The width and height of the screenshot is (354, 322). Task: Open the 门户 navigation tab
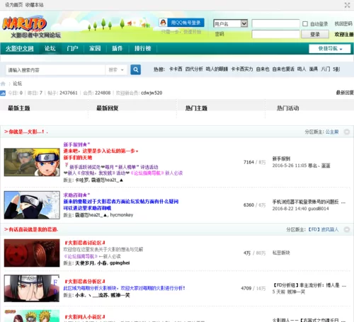[72, 49]
